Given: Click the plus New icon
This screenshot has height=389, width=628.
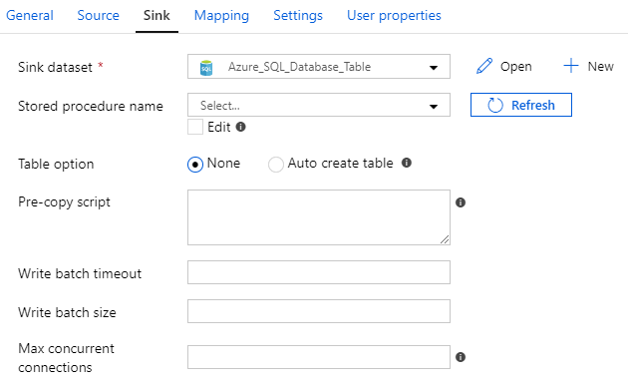Looking at the screenshot, I should (571, 65).
